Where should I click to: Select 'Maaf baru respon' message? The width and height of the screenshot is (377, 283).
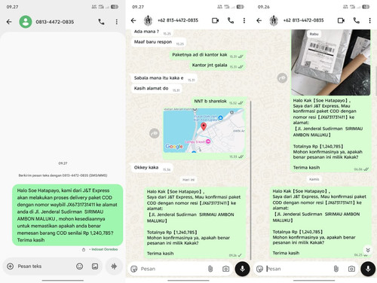[x=158, y=42]
